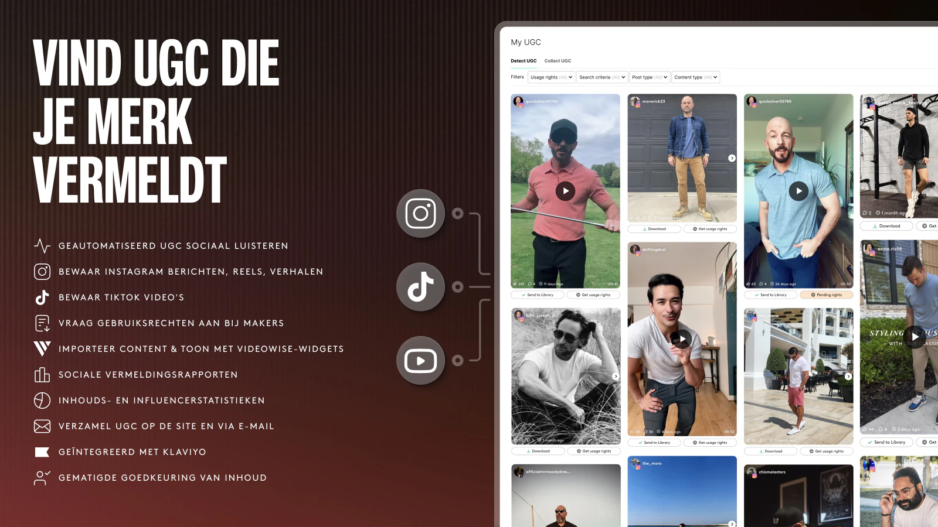Click the text Bewaar TikTok video's
The width and height of the screenshot is (938, 527).
pos(121,297)
